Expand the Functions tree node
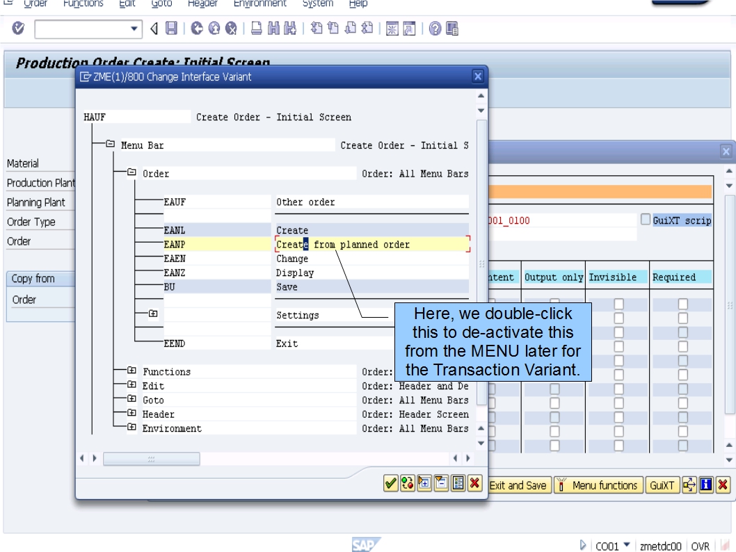Viewport: 736px width, 552px height. 132,371
